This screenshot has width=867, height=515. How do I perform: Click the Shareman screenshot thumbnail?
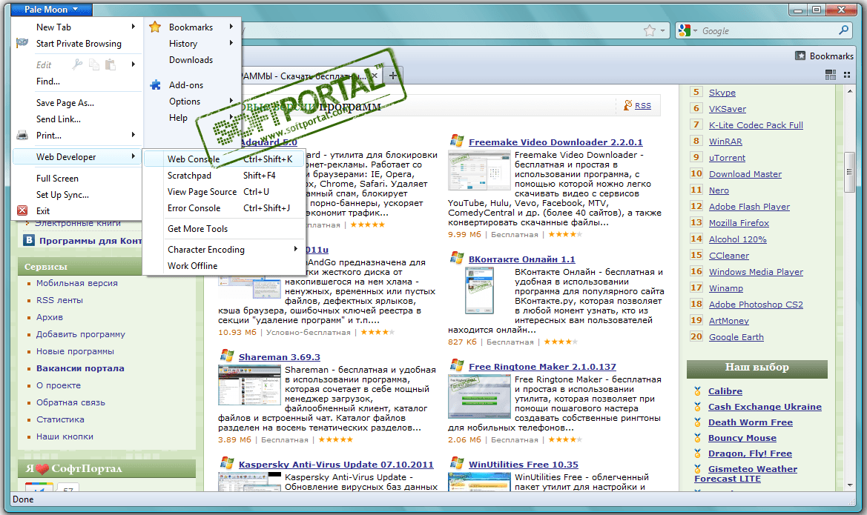(x=249, y=386)
